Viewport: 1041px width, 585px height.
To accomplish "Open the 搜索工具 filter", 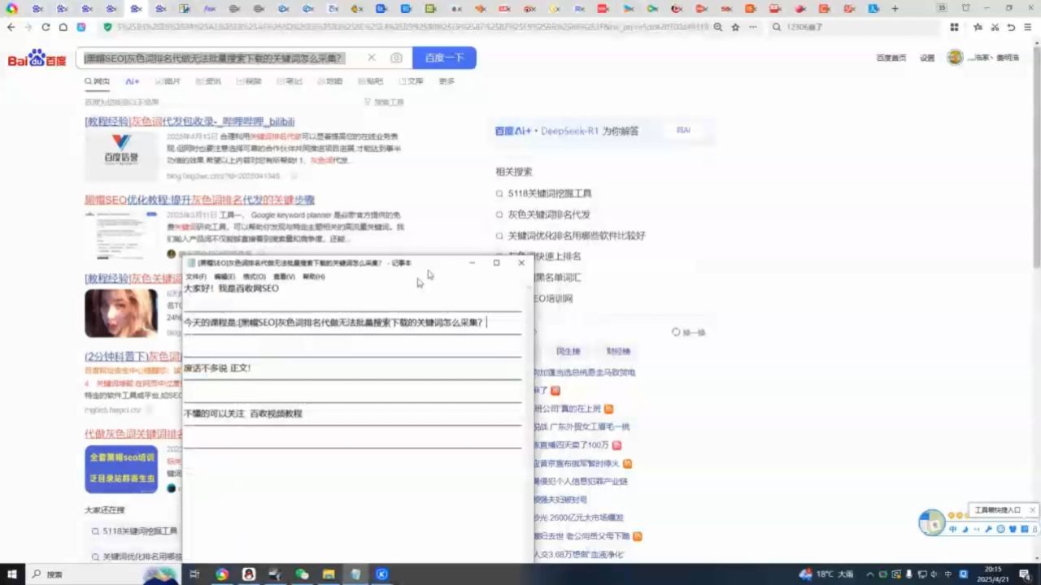I will 384,102.
